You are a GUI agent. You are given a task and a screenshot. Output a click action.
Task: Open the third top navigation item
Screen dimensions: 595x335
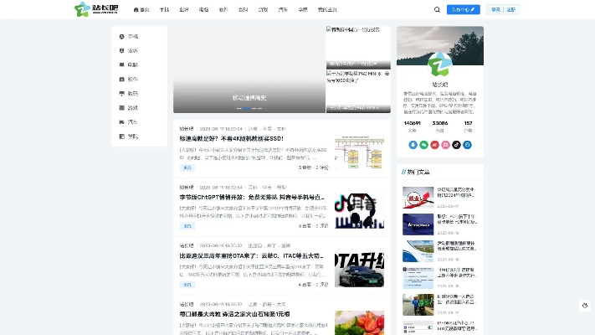click(184, 9)
